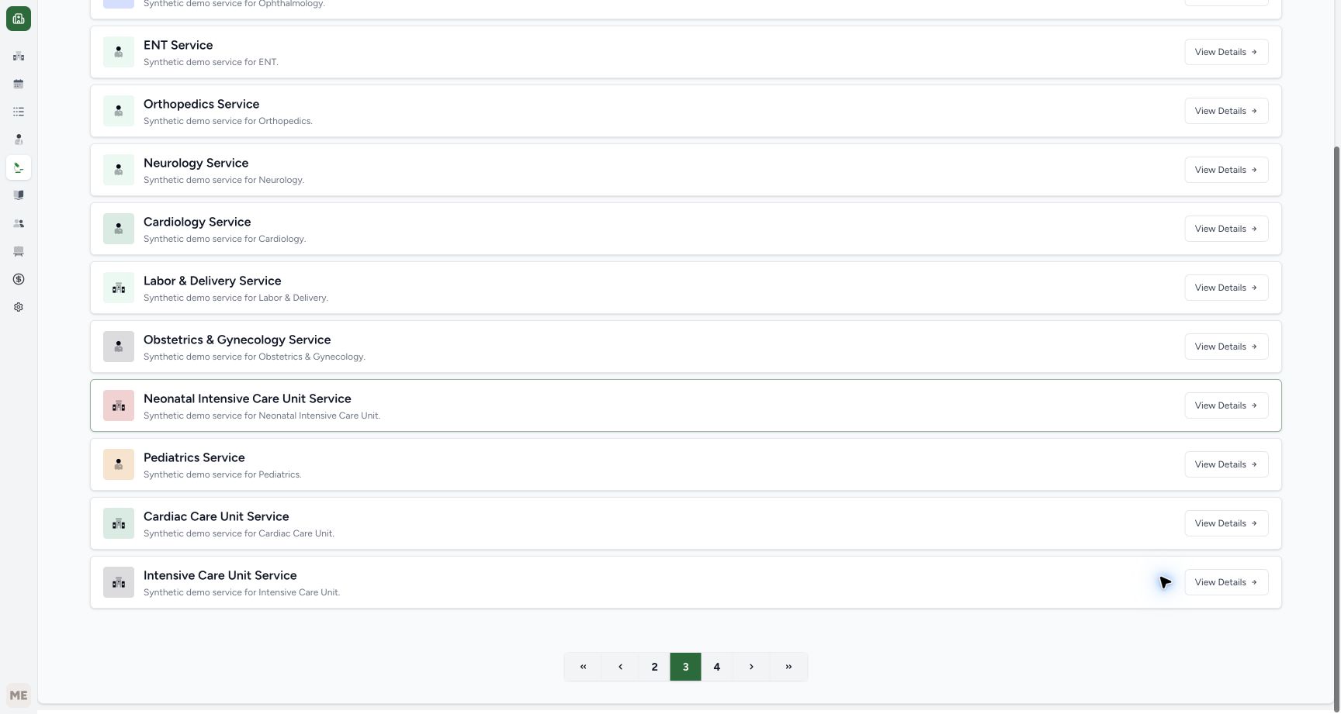This screenshot has width=1341, height=714.
Task: View Details for Obstetrics & Gynecology Service
Action: point(1226,347)
